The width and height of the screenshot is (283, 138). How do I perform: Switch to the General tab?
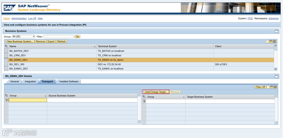(x=14, y=82)
